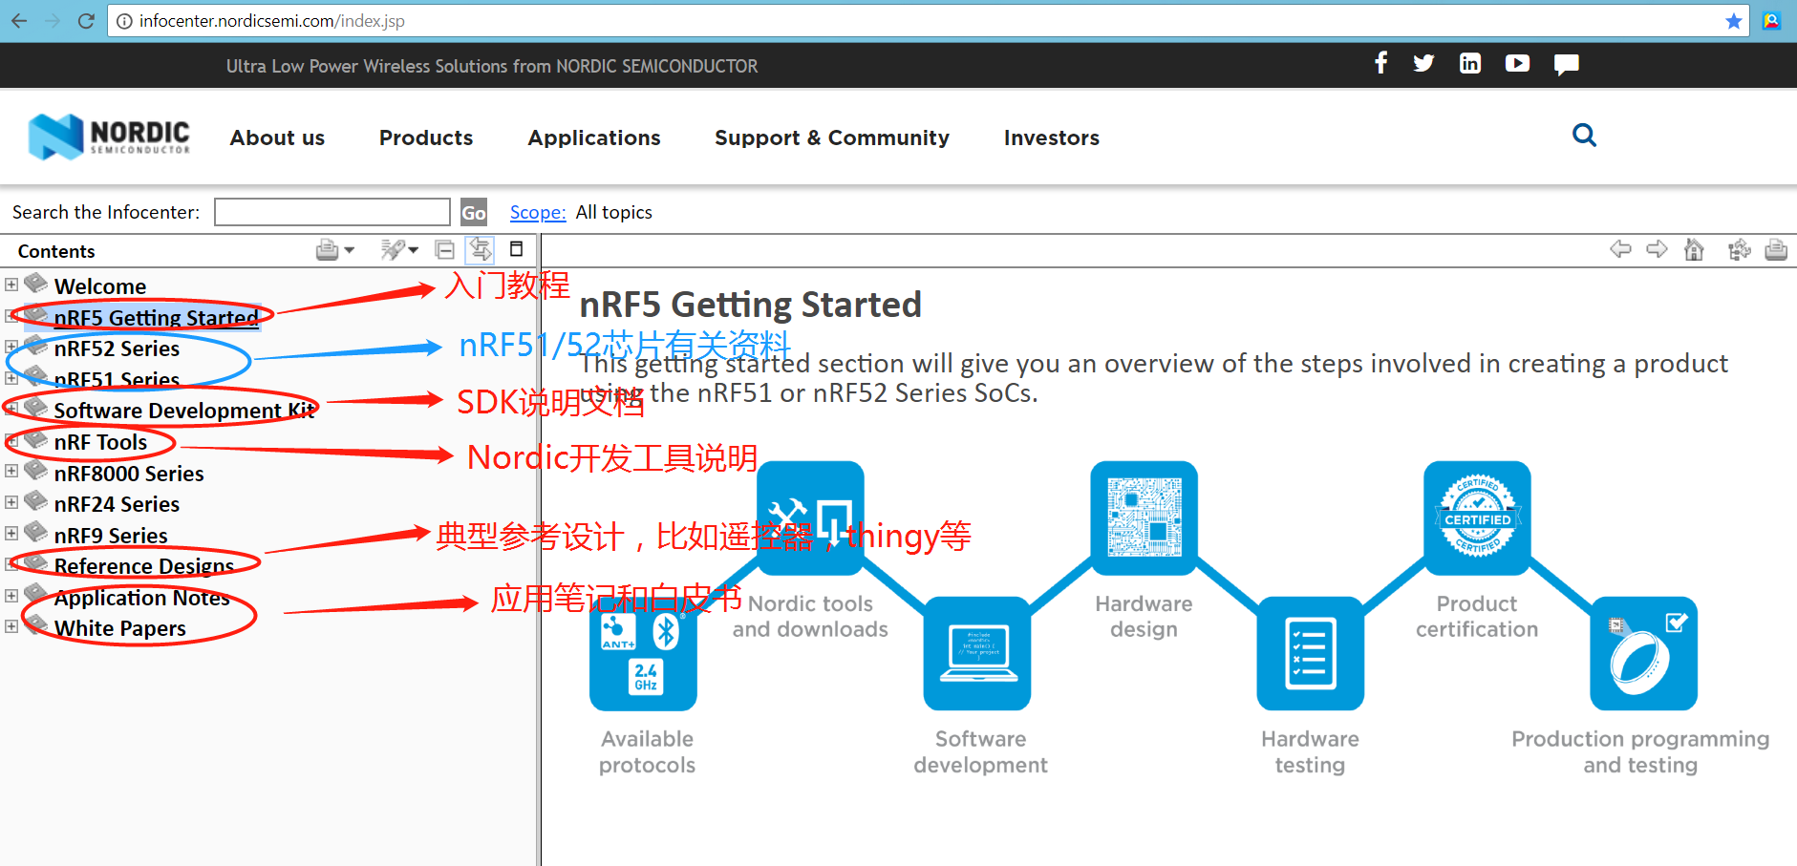Click the Nordic tools and downloads tile
The image size is (1797, 866).
coord(810,518)
